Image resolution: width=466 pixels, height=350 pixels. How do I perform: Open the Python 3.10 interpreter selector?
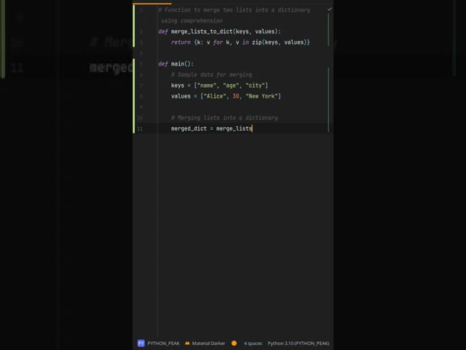[299, 343]
